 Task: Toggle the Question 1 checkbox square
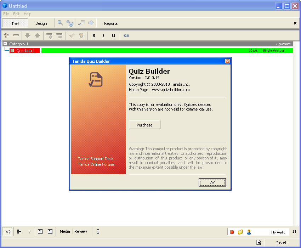(x=12, y=51)
